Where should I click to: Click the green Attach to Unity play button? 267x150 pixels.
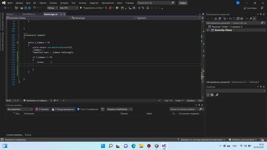point(81,8)
